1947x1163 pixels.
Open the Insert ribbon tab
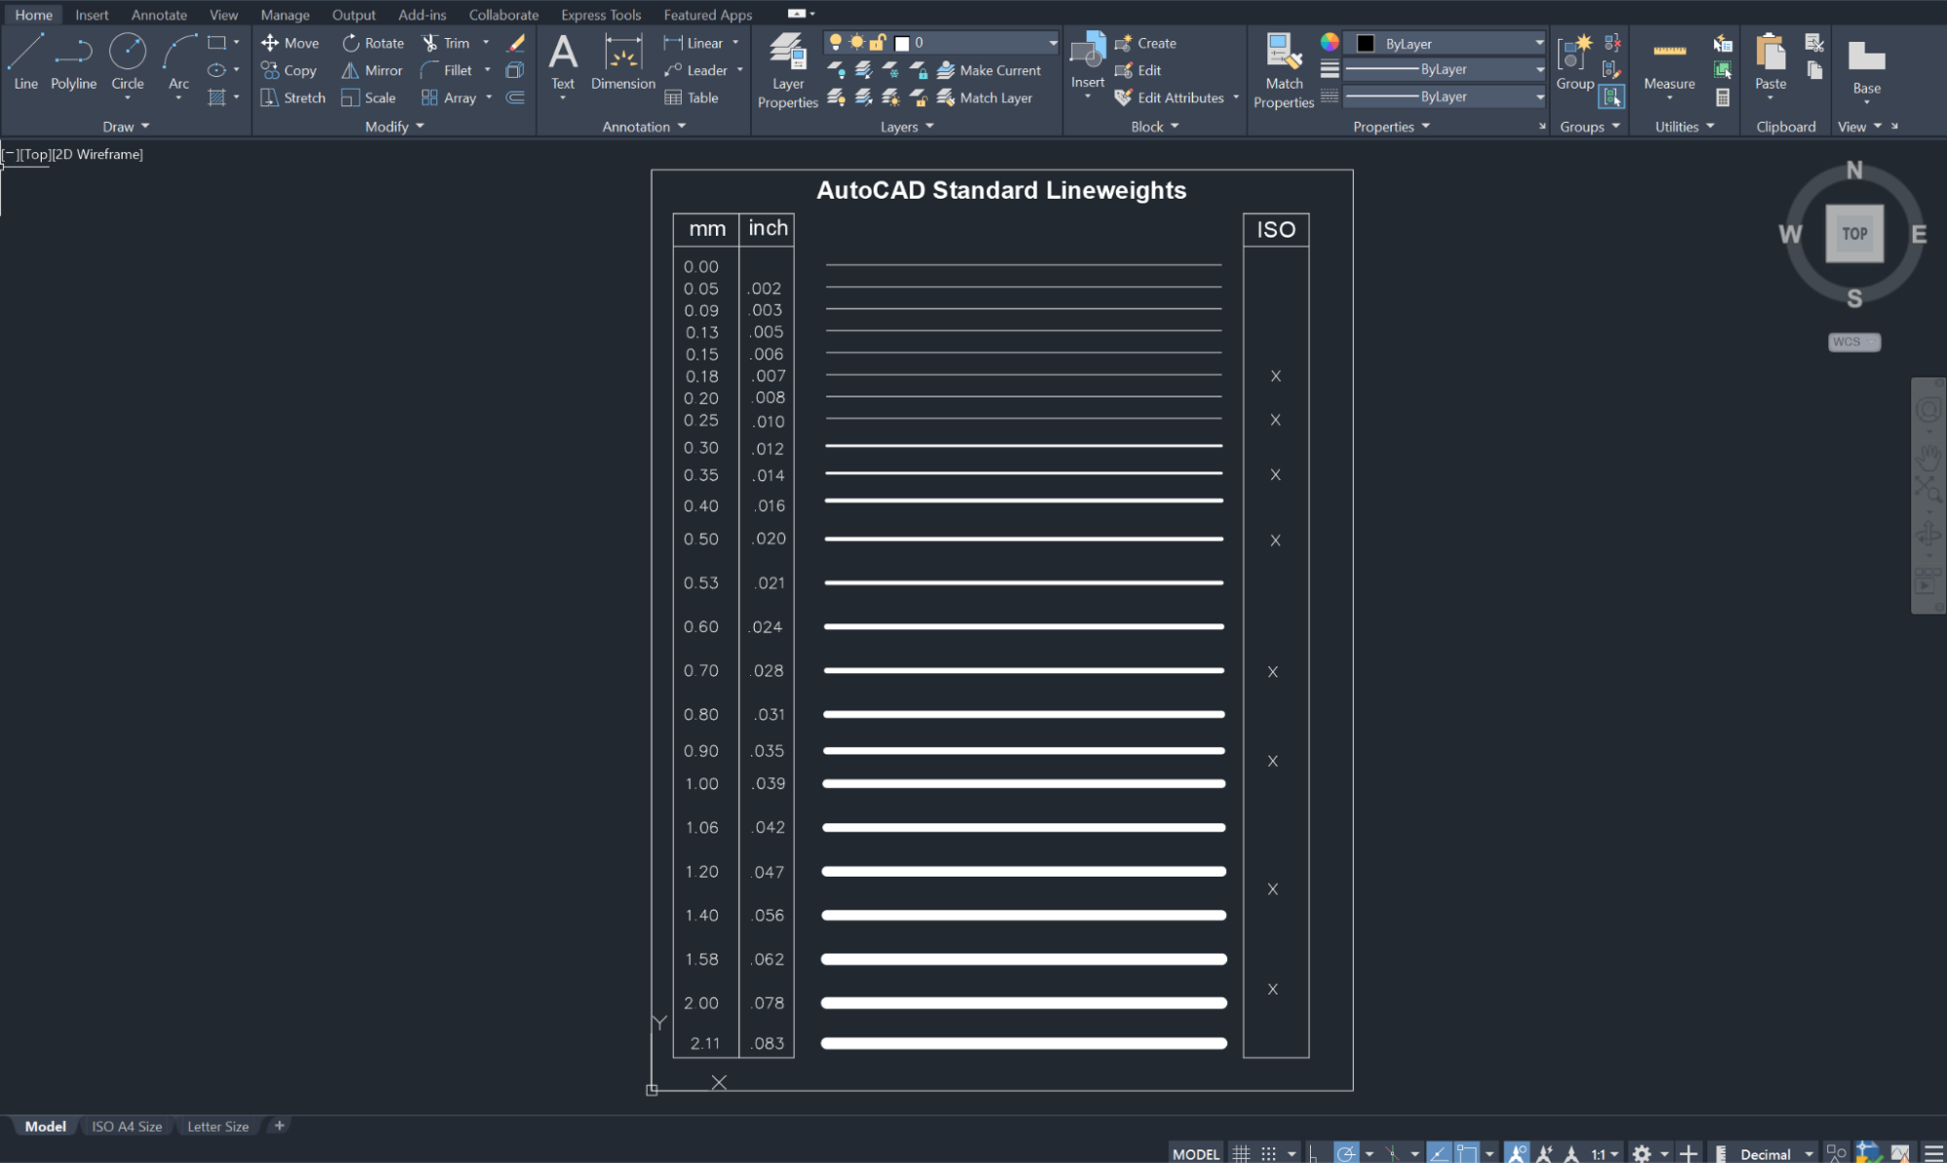click(x=92, y=15)
